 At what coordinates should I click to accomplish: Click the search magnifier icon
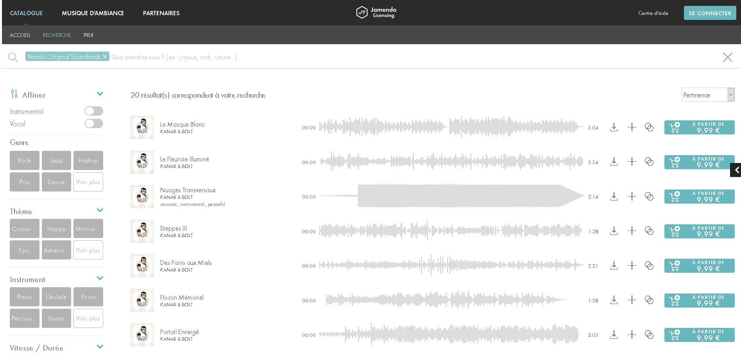click(13, 57)
